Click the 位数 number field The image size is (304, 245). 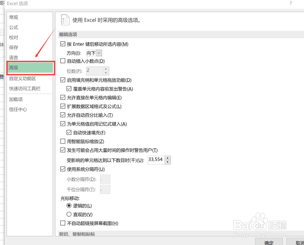click(95, 71)
